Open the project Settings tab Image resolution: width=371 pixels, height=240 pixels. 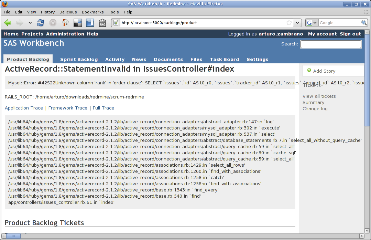pyautogui.click(x=258, y=60)
